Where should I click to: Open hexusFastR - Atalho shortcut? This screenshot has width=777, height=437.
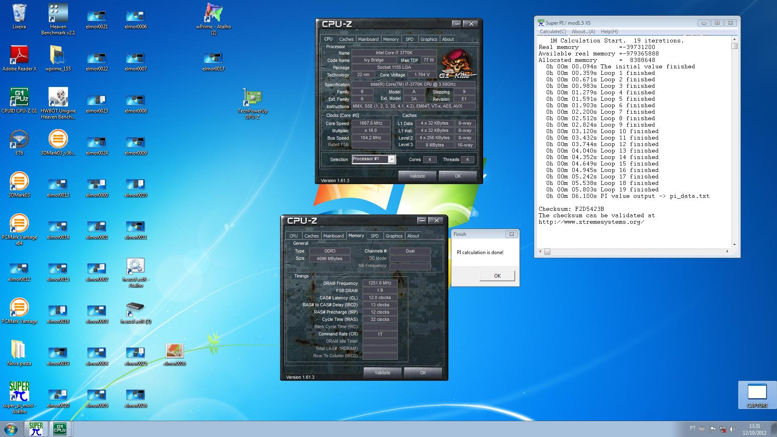point(136,272)
